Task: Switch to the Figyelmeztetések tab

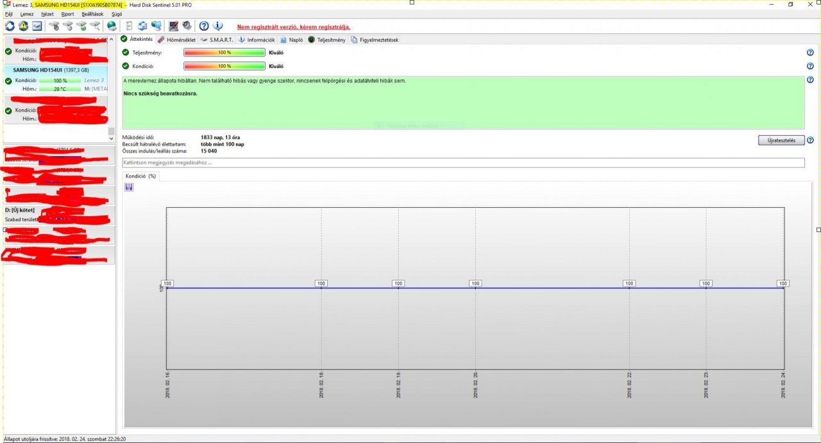Action: point(375,40)
